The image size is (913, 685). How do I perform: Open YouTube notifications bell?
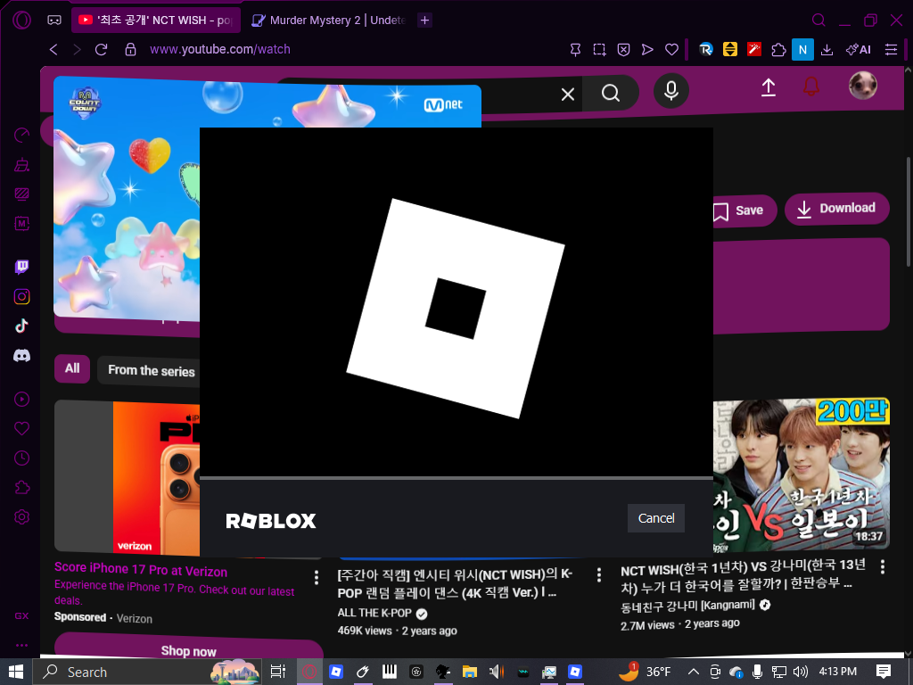click(x=811, y=87)
